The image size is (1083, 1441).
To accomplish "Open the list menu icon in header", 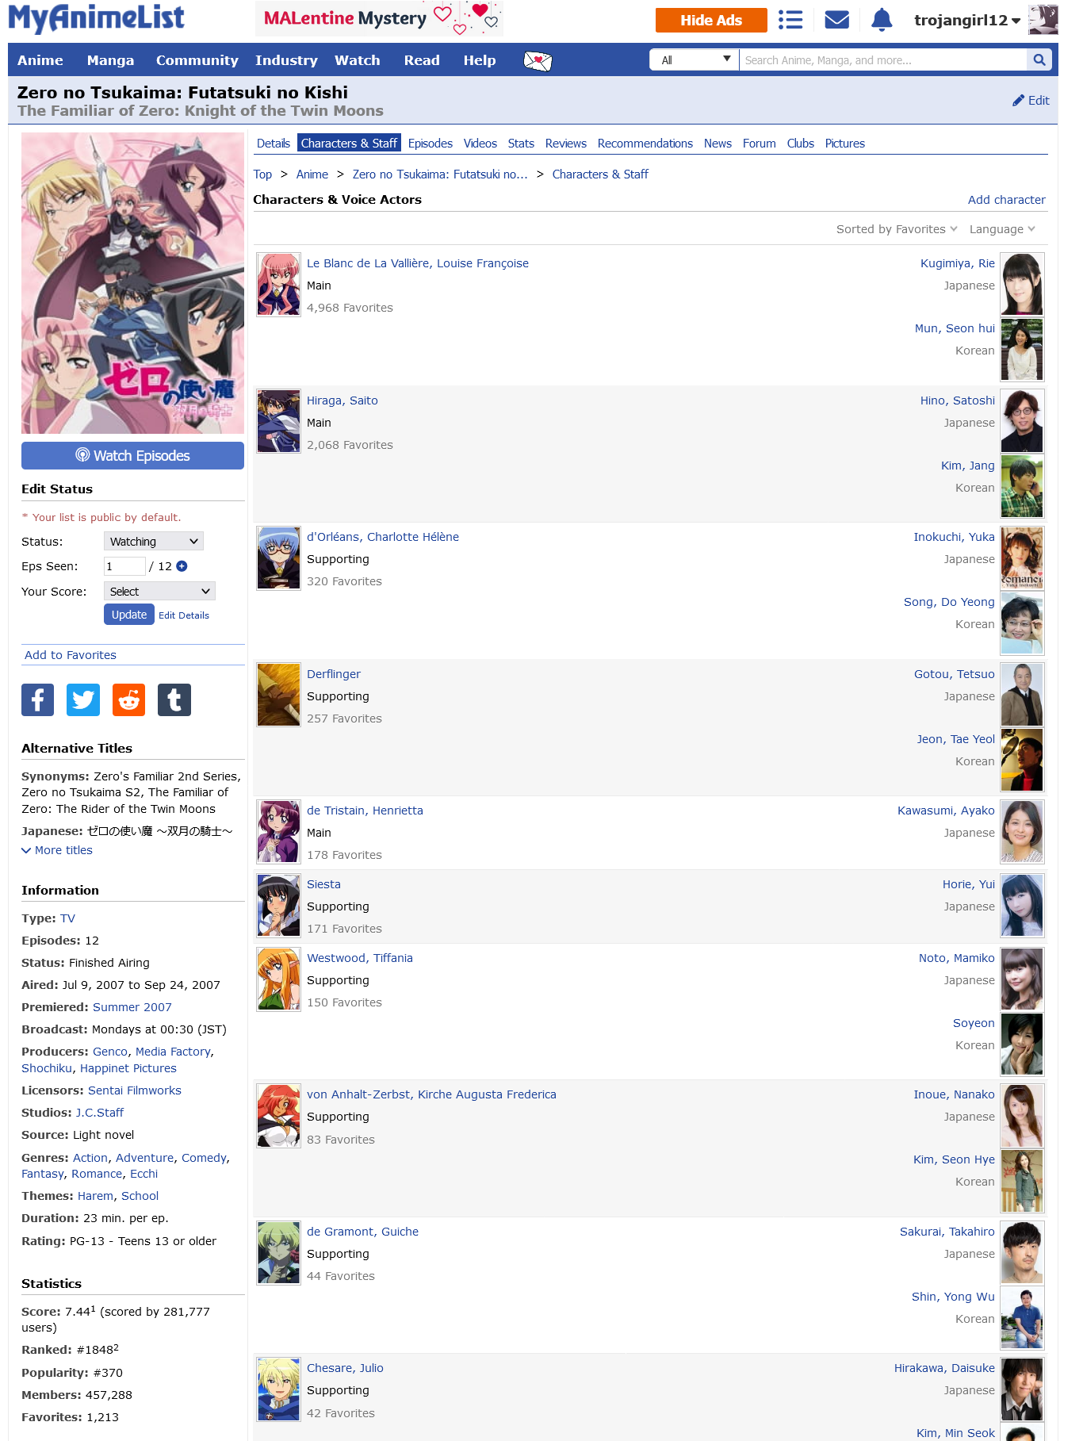I will 790,20.
